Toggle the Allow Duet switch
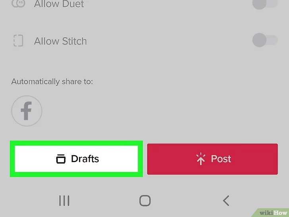The width and height of the screenshot is (289, 217). (x=265, y=4)
